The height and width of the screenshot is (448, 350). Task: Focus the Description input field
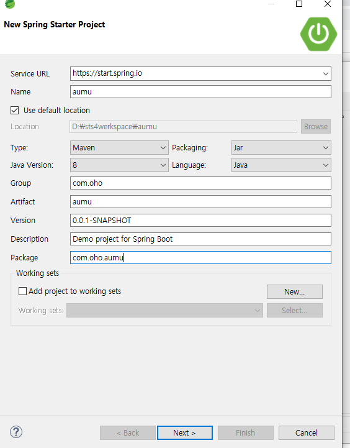click(200, 239)
